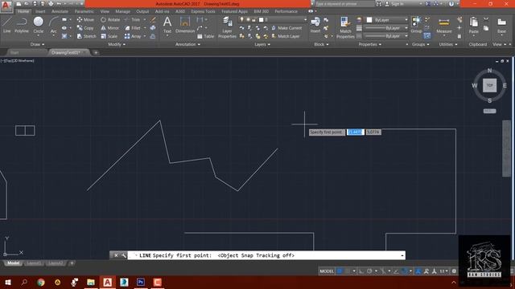
Task: Click the Mirror tool
Action: 110,28
